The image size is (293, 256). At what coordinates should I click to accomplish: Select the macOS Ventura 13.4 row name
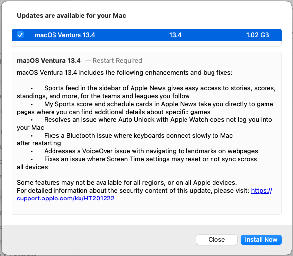click(x=65, y=35)
